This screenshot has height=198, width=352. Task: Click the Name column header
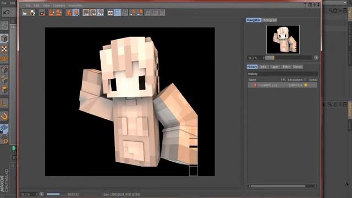click(x=252, y=80)
